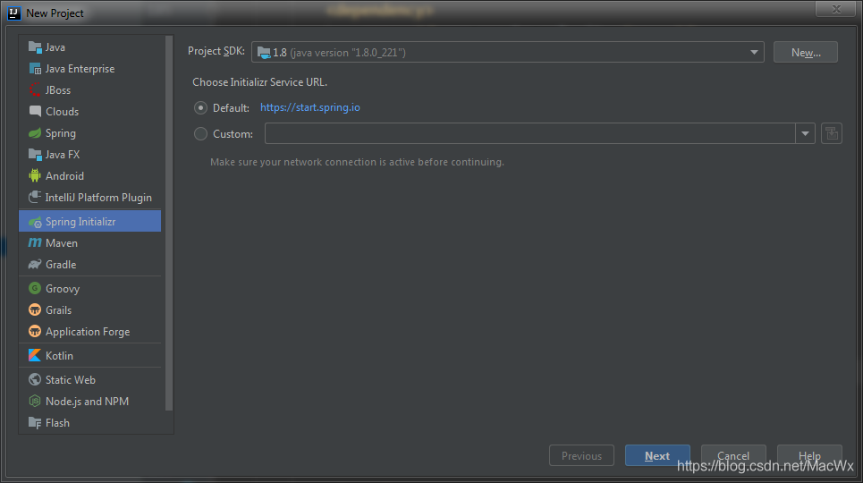The height and width of the screenshot is (483, 863).
Task: Click the New... SDK button
Action: 805,52
